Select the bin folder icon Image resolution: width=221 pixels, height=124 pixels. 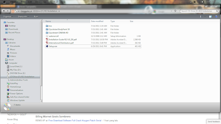click(x=47, y=26)
